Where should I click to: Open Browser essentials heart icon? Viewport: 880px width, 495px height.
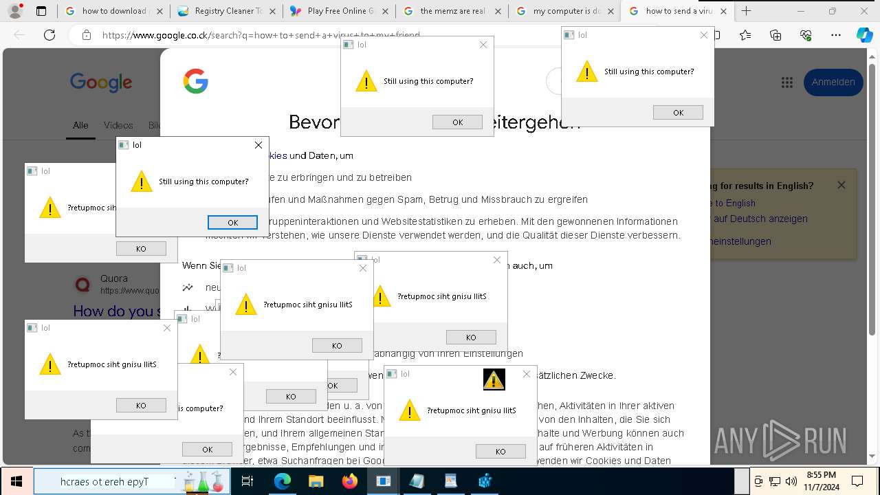(805, 35)
